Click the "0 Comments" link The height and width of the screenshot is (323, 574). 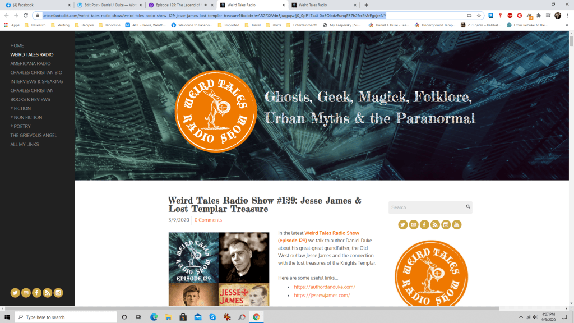(208, 220)
